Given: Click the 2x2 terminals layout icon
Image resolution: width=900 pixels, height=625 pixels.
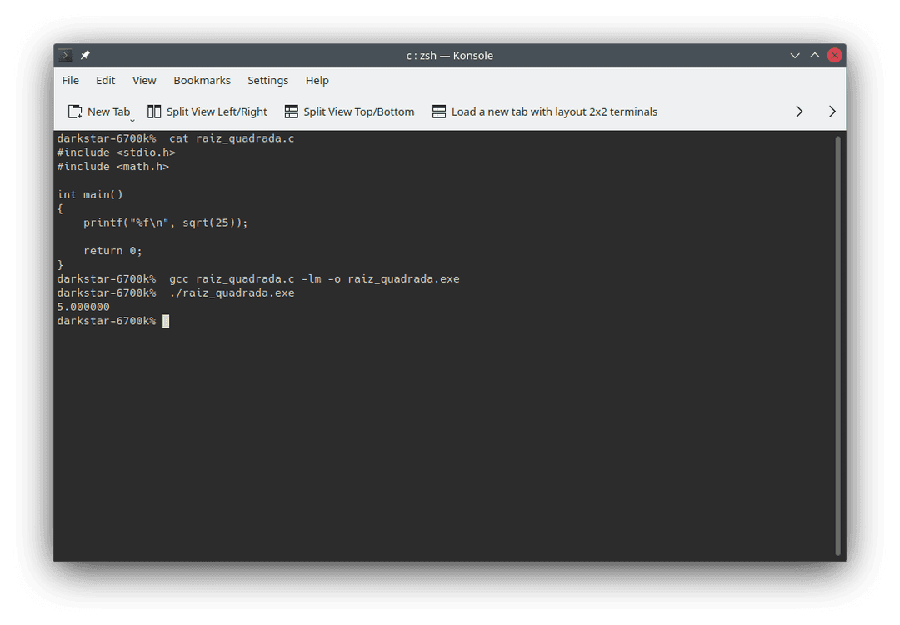Looking at the screenshot, I should point(439,111).
